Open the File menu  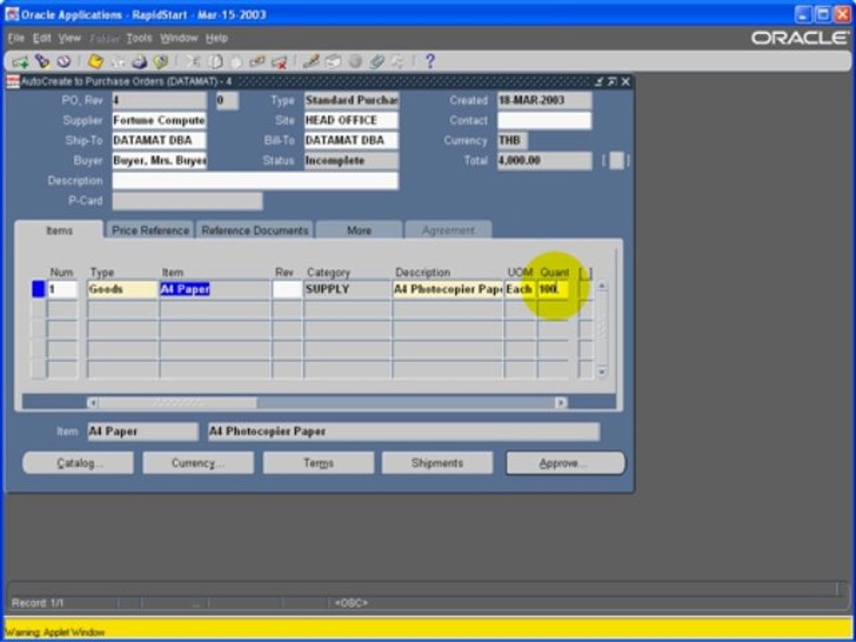tap(16, 38)
